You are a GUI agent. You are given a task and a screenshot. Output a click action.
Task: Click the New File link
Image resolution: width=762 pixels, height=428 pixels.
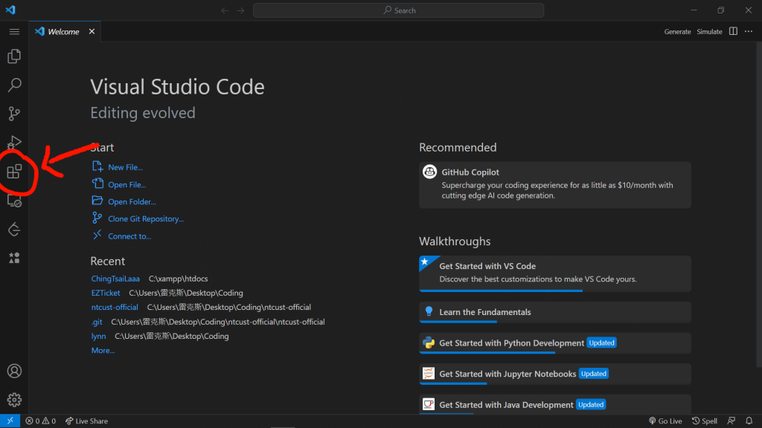coord(125,168)
